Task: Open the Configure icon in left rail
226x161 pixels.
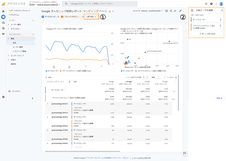Action: pyautogui.click(x=3, y=34)
